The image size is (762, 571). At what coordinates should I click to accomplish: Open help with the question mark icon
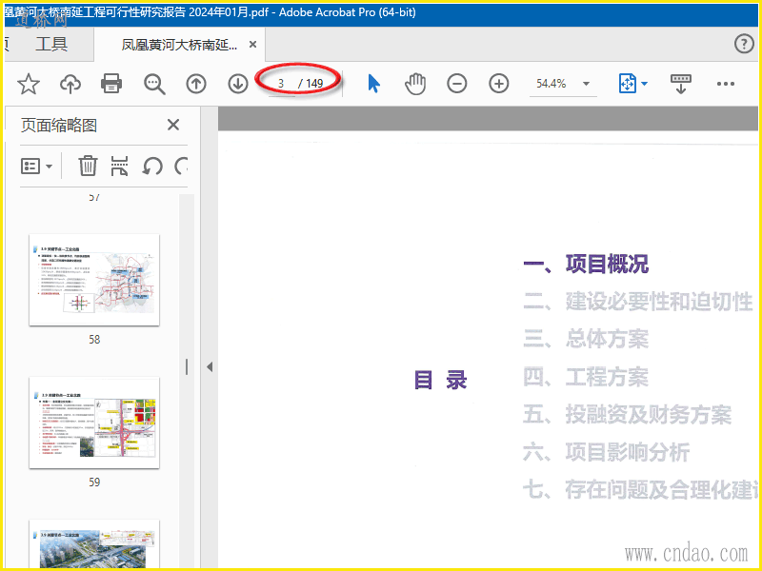point(744,44)
